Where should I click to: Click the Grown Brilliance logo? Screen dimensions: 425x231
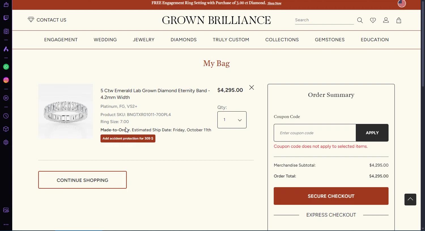coord(216,20)
